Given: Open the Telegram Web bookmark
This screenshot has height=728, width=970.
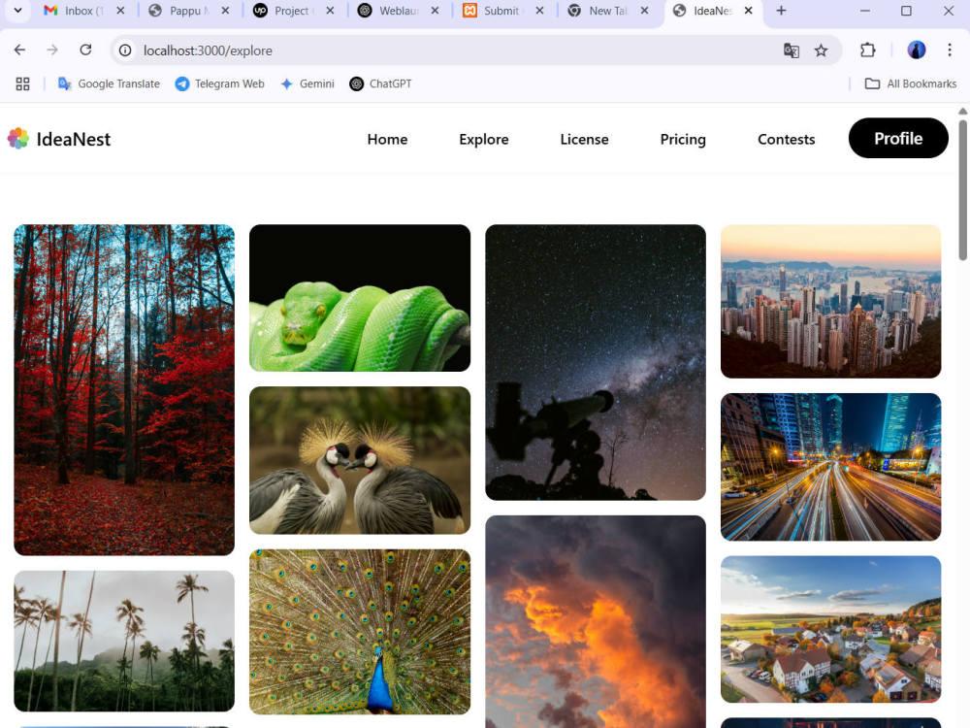Looking at the screenshot, I should pos(219,83).
